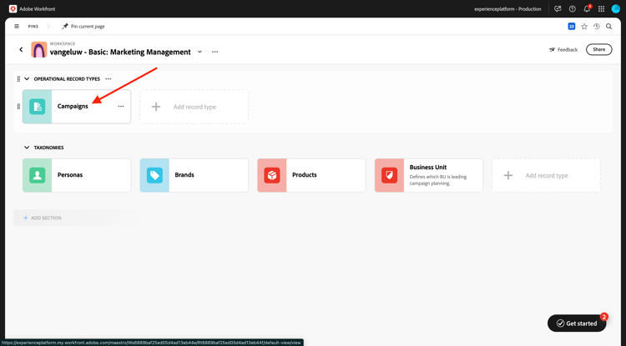Click the Business Unit shield icon
This screenshot has height=346, width=626.
click(389, 175)
